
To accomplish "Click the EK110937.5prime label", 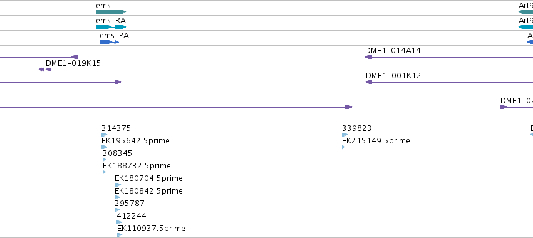I will 151,229.
